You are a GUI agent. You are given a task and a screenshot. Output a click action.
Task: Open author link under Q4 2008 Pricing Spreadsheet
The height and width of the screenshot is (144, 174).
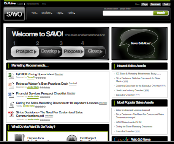pyautogui.click(x=31, y=77)
